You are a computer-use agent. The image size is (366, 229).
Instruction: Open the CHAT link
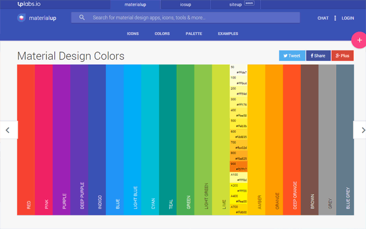(323, 18)
